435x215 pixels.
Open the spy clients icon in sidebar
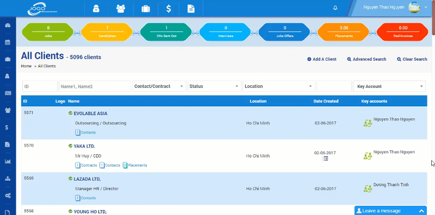(8, 76)
